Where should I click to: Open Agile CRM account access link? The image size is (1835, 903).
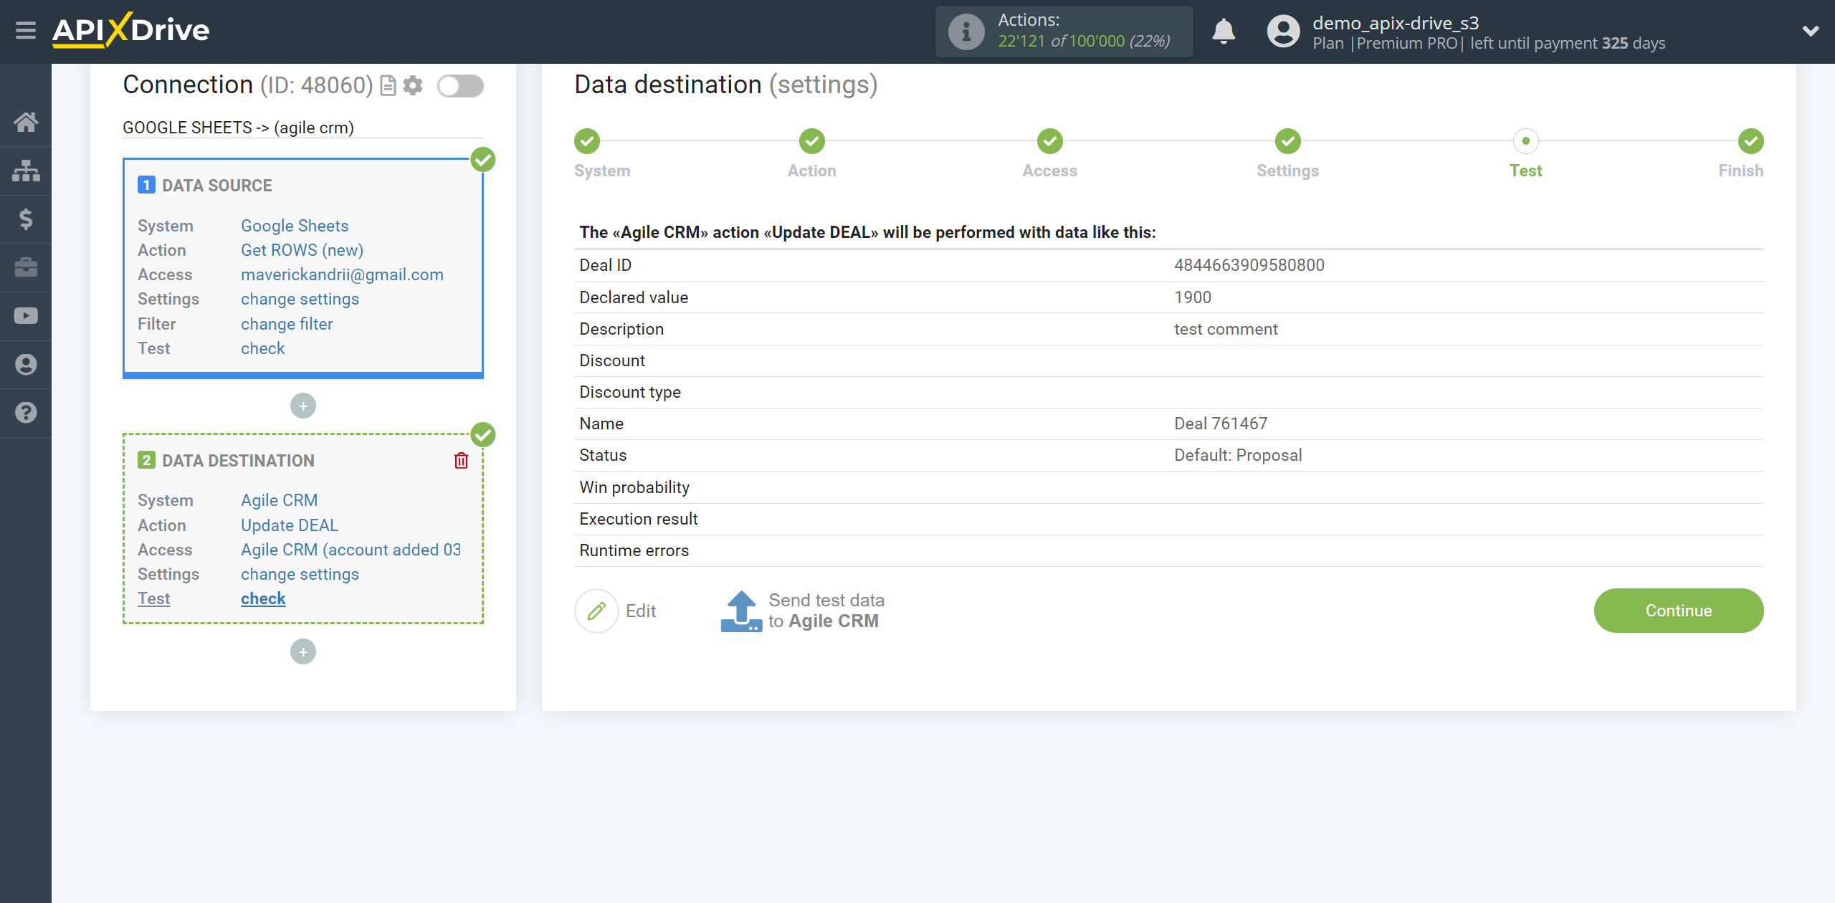click(x=351, y=550)
